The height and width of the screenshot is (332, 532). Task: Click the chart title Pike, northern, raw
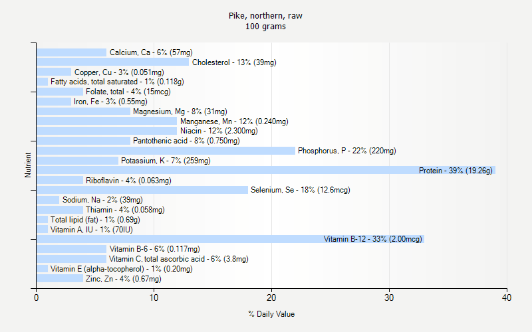(265, 16)
